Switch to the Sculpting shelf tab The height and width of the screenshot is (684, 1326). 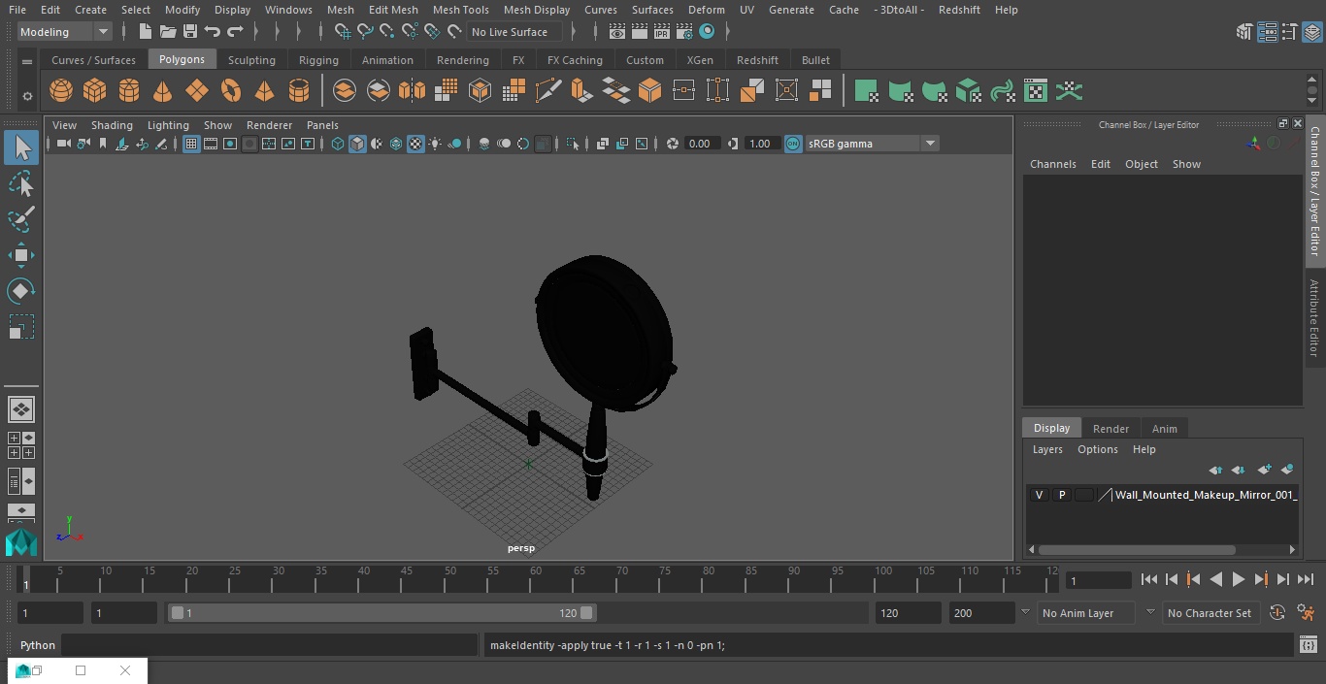(251, 60)
